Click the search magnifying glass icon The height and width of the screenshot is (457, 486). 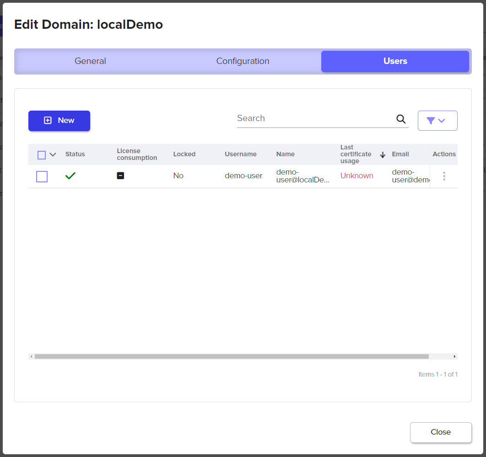[401, 119]
